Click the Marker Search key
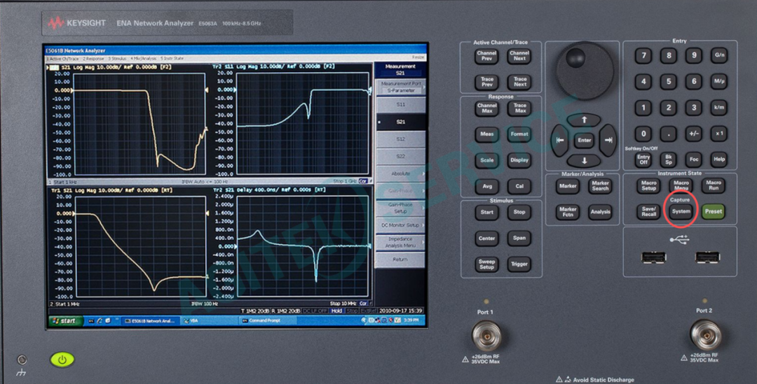 (600, 186)
